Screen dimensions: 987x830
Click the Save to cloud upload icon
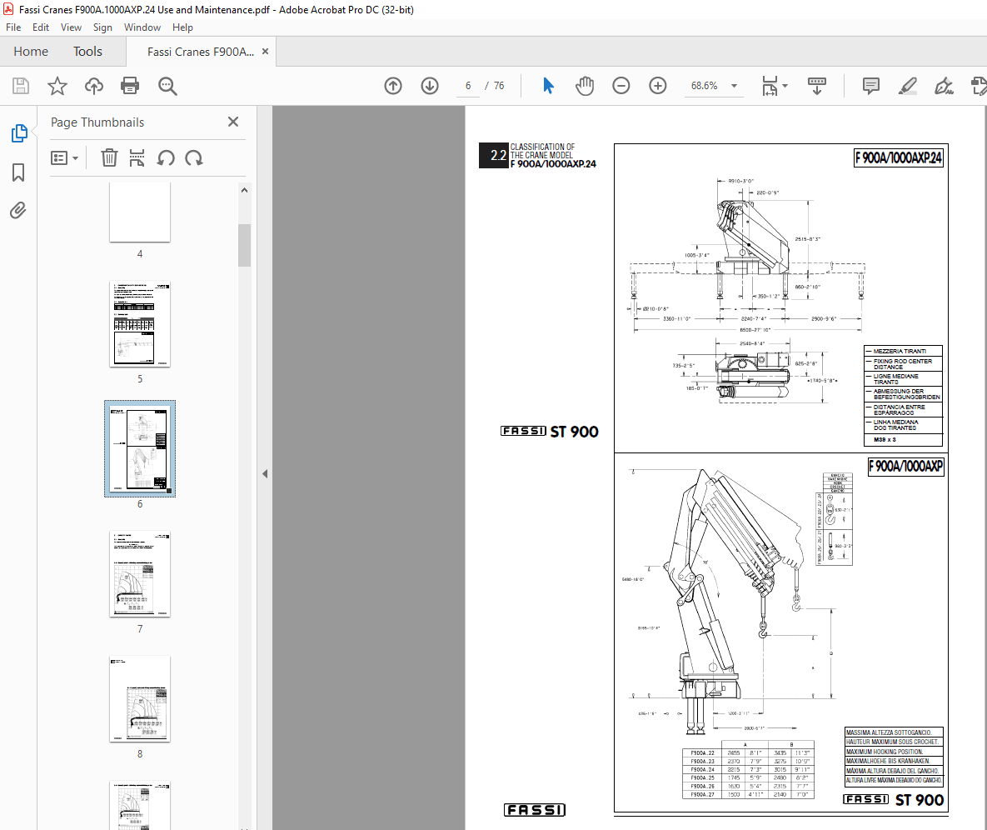93,85
